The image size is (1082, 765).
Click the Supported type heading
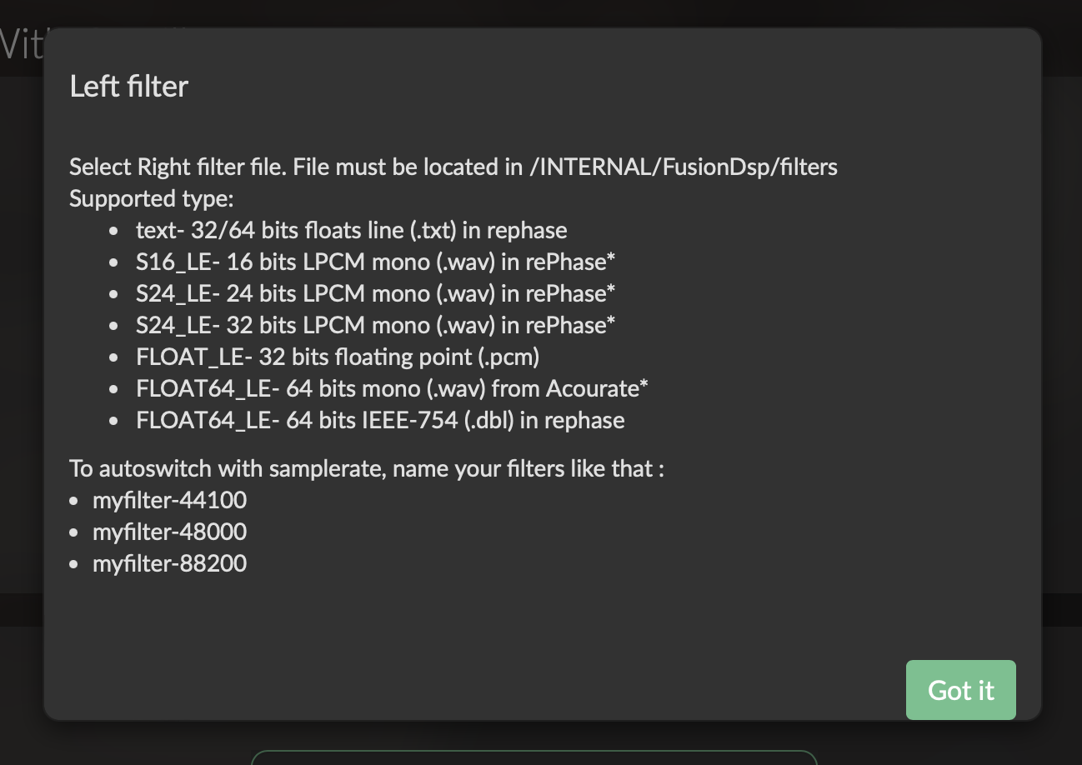[152, 199]
